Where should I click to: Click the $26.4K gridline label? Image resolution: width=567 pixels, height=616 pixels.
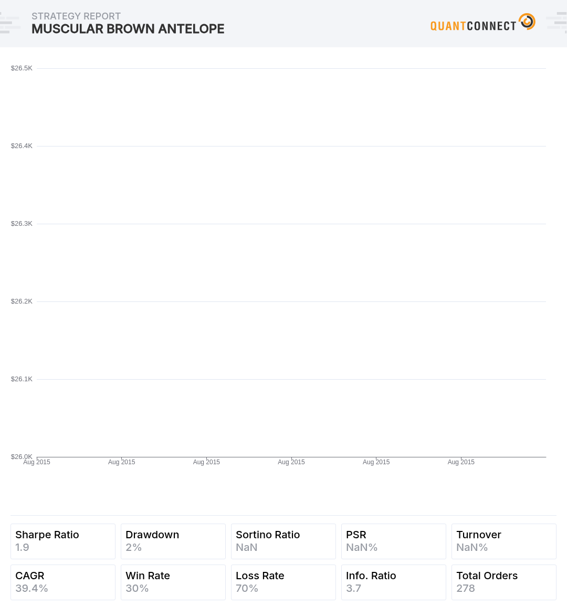pos(22,146)
